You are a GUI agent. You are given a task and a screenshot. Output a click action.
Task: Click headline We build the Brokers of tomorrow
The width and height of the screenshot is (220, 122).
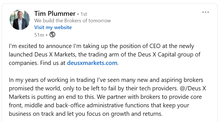click(x=72, y=21)
